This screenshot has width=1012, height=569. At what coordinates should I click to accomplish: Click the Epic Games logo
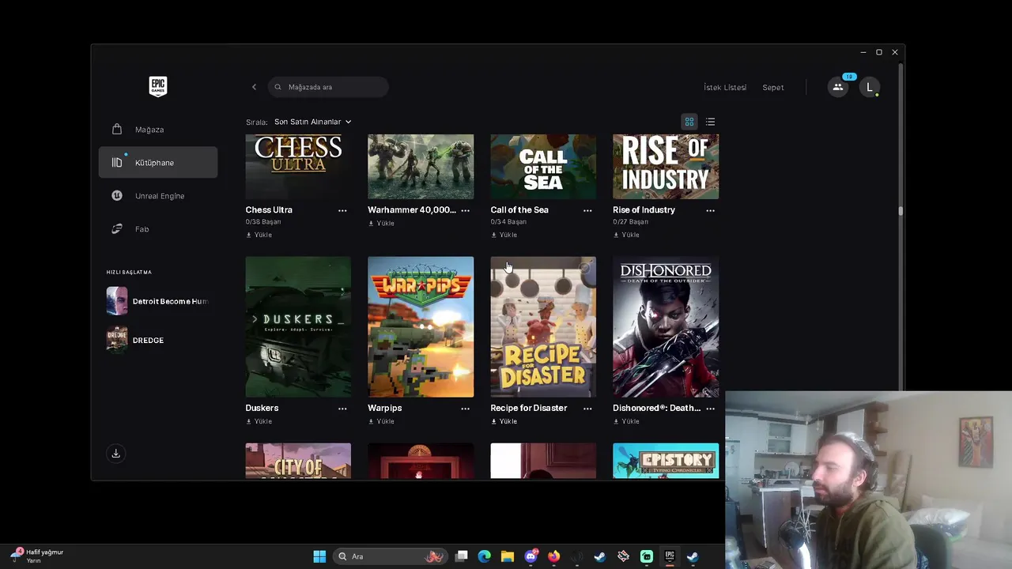click(158, 86)
